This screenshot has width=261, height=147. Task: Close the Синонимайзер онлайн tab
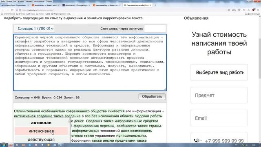click(150, 5)
